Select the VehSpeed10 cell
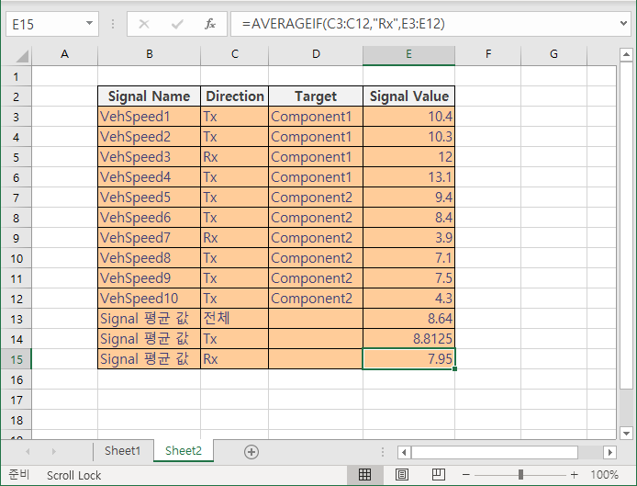The image size is (637, 486). point(149,299)
